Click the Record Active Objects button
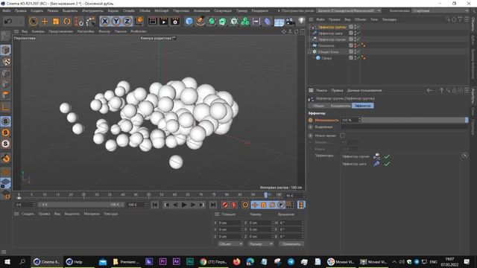Image resolution: width=477 pixels, height=268 pixels. click(x=225, y=205)
